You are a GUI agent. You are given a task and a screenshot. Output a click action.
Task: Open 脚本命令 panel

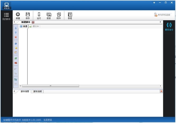click(x=169, y=27)
